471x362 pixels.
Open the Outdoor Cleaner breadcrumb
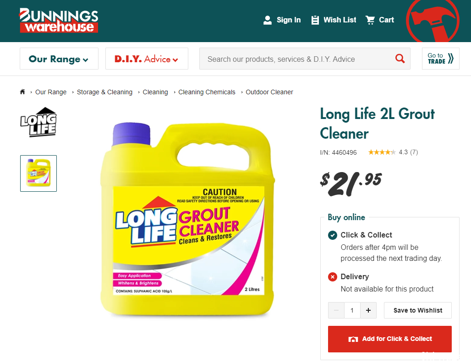(x=269, y=92)
